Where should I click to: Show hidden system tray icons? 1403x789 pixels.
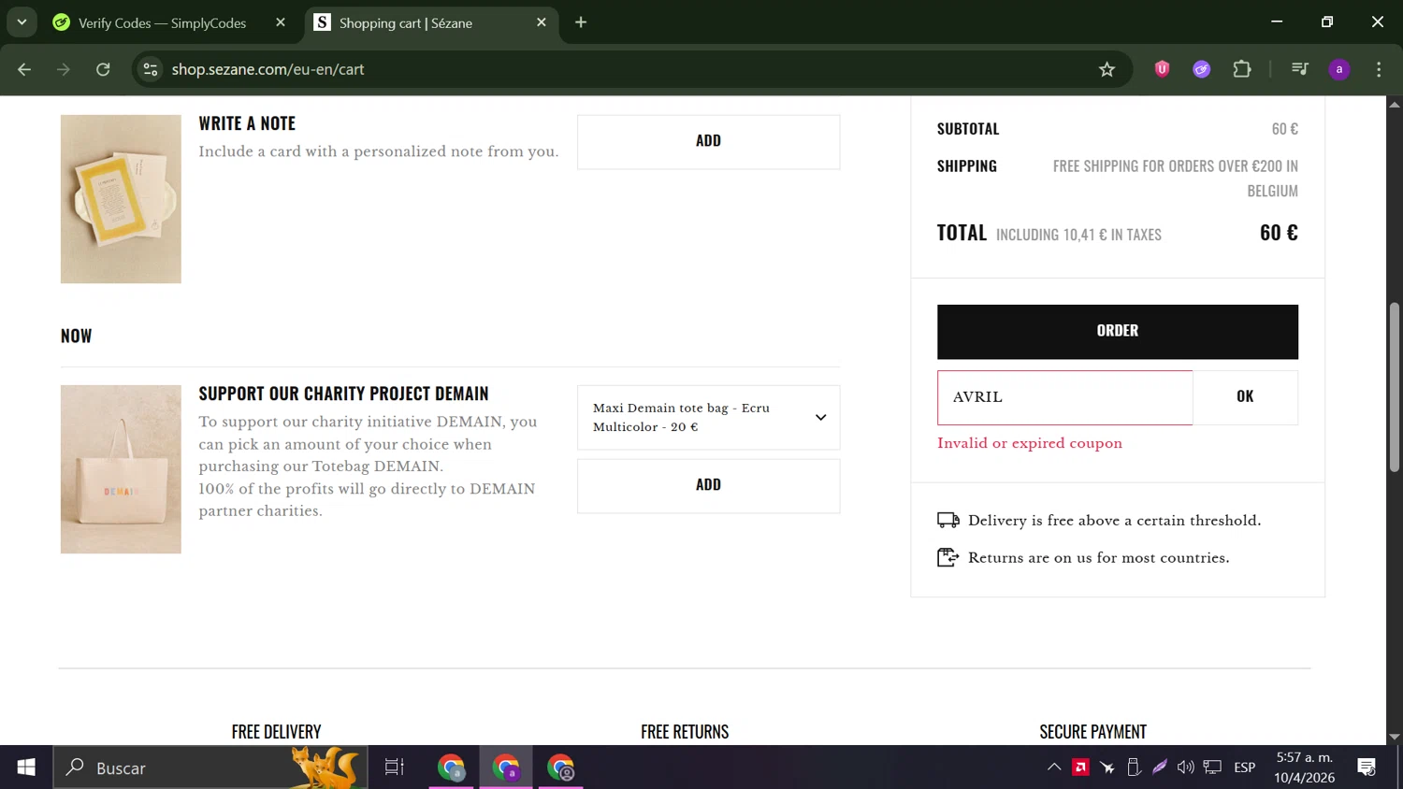1054,767
